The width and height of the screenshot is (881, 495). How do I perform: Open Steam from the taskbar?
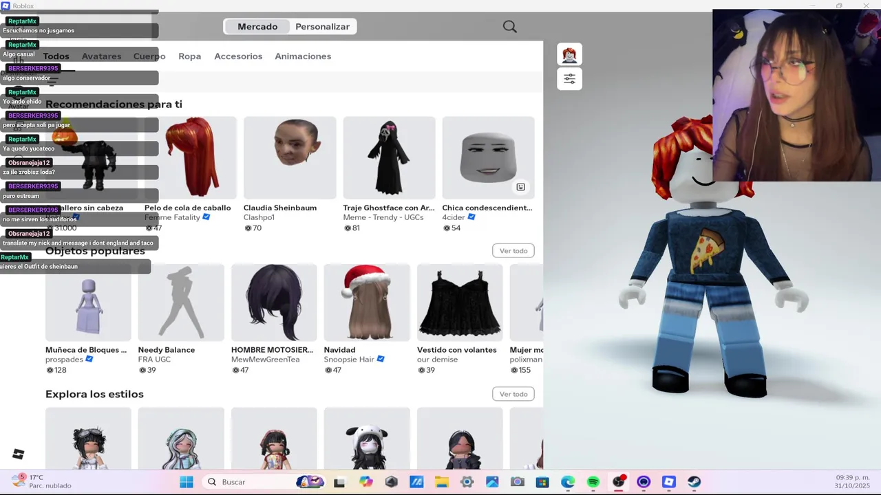[x=694, y=482]
